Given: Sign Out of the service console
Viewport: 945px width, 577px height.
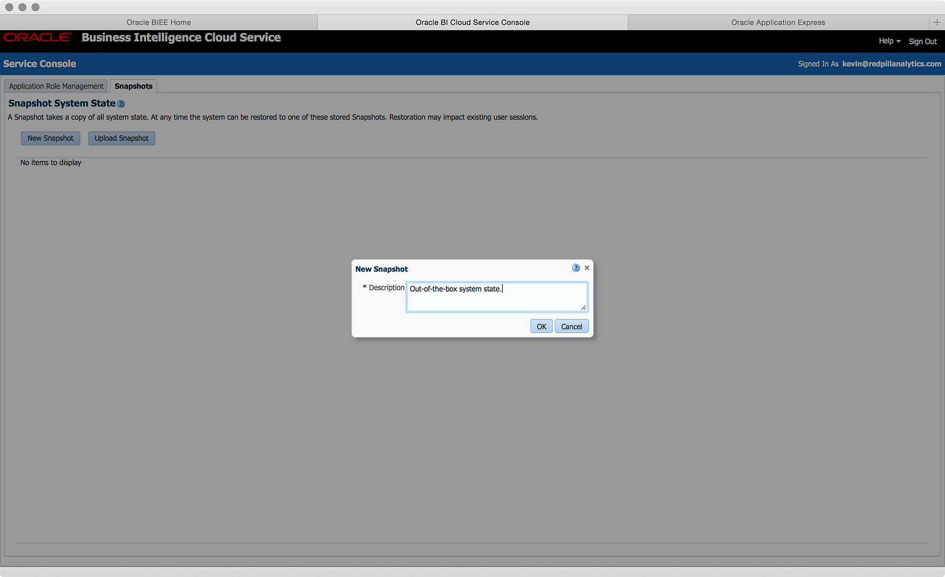Looking at the screenshot, I should click(x=923, y=41).
